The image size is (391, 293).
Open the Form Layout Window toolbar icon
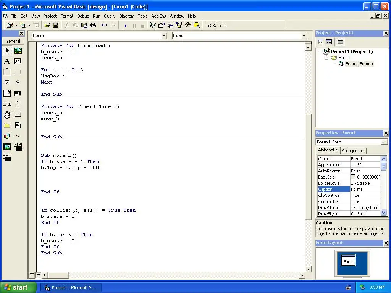[170, 26]
